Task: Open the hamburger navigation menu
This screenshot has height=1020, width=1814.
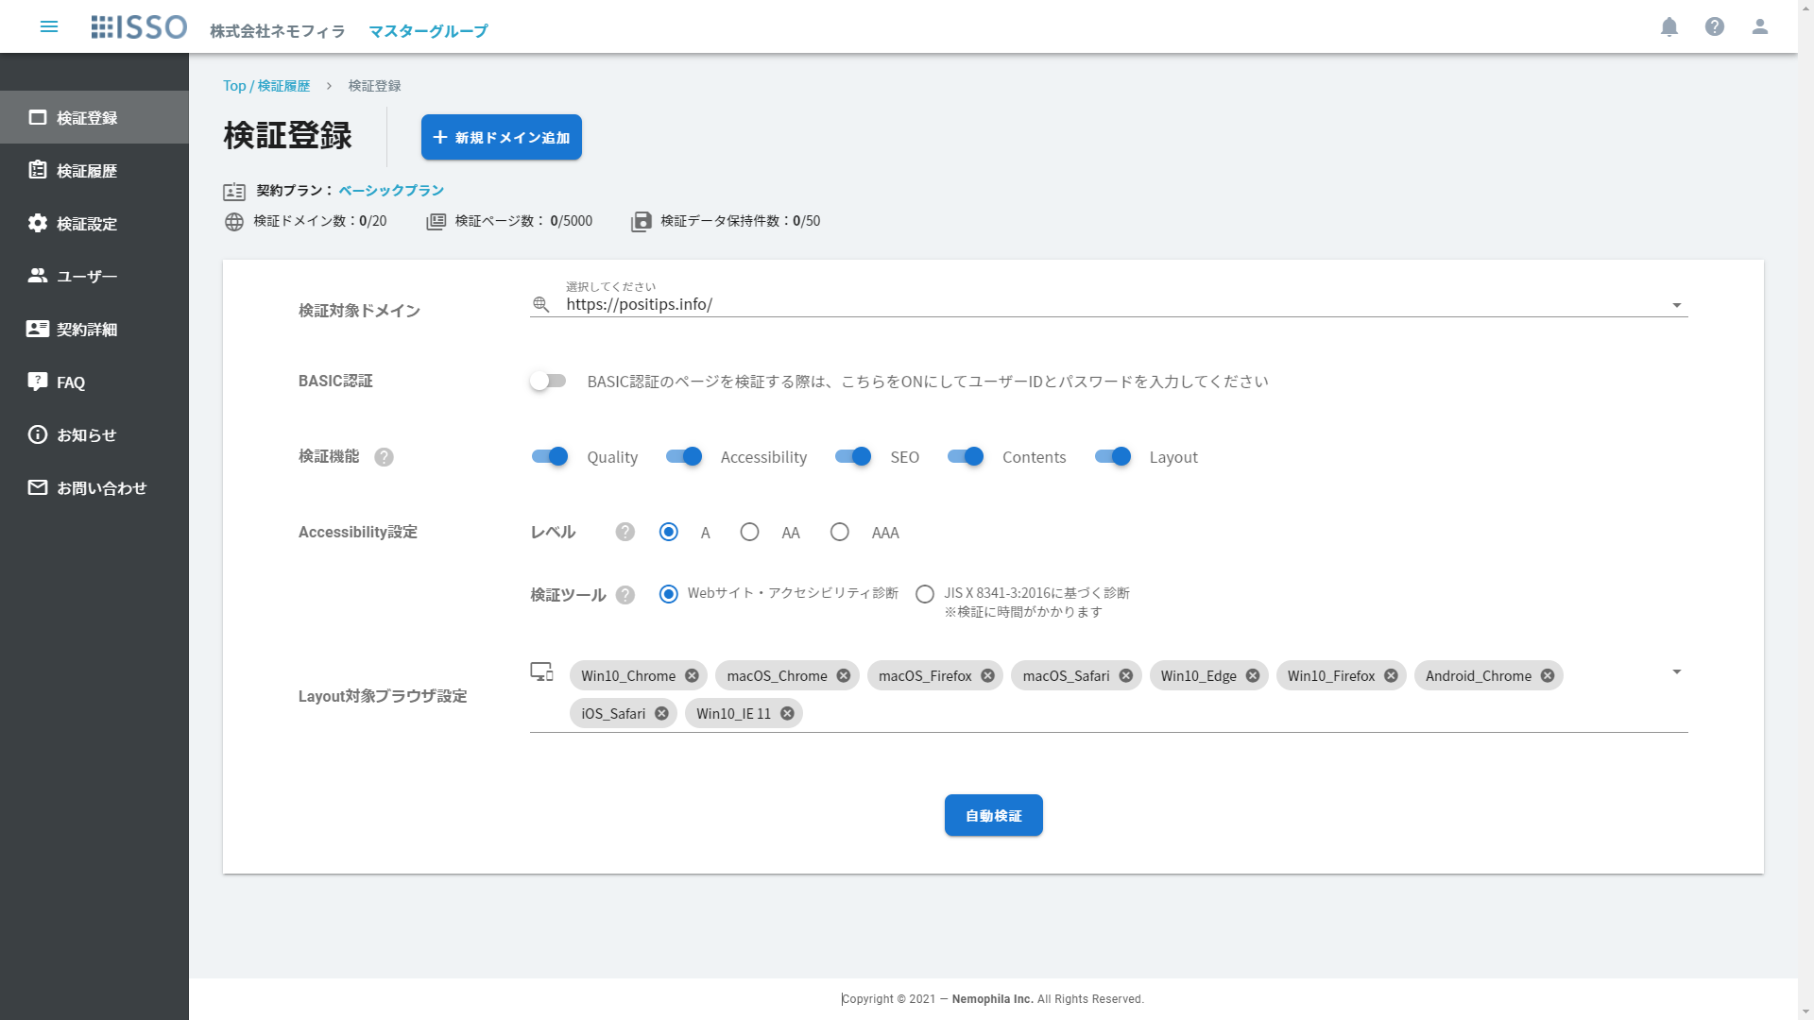Action: (49, 26)
